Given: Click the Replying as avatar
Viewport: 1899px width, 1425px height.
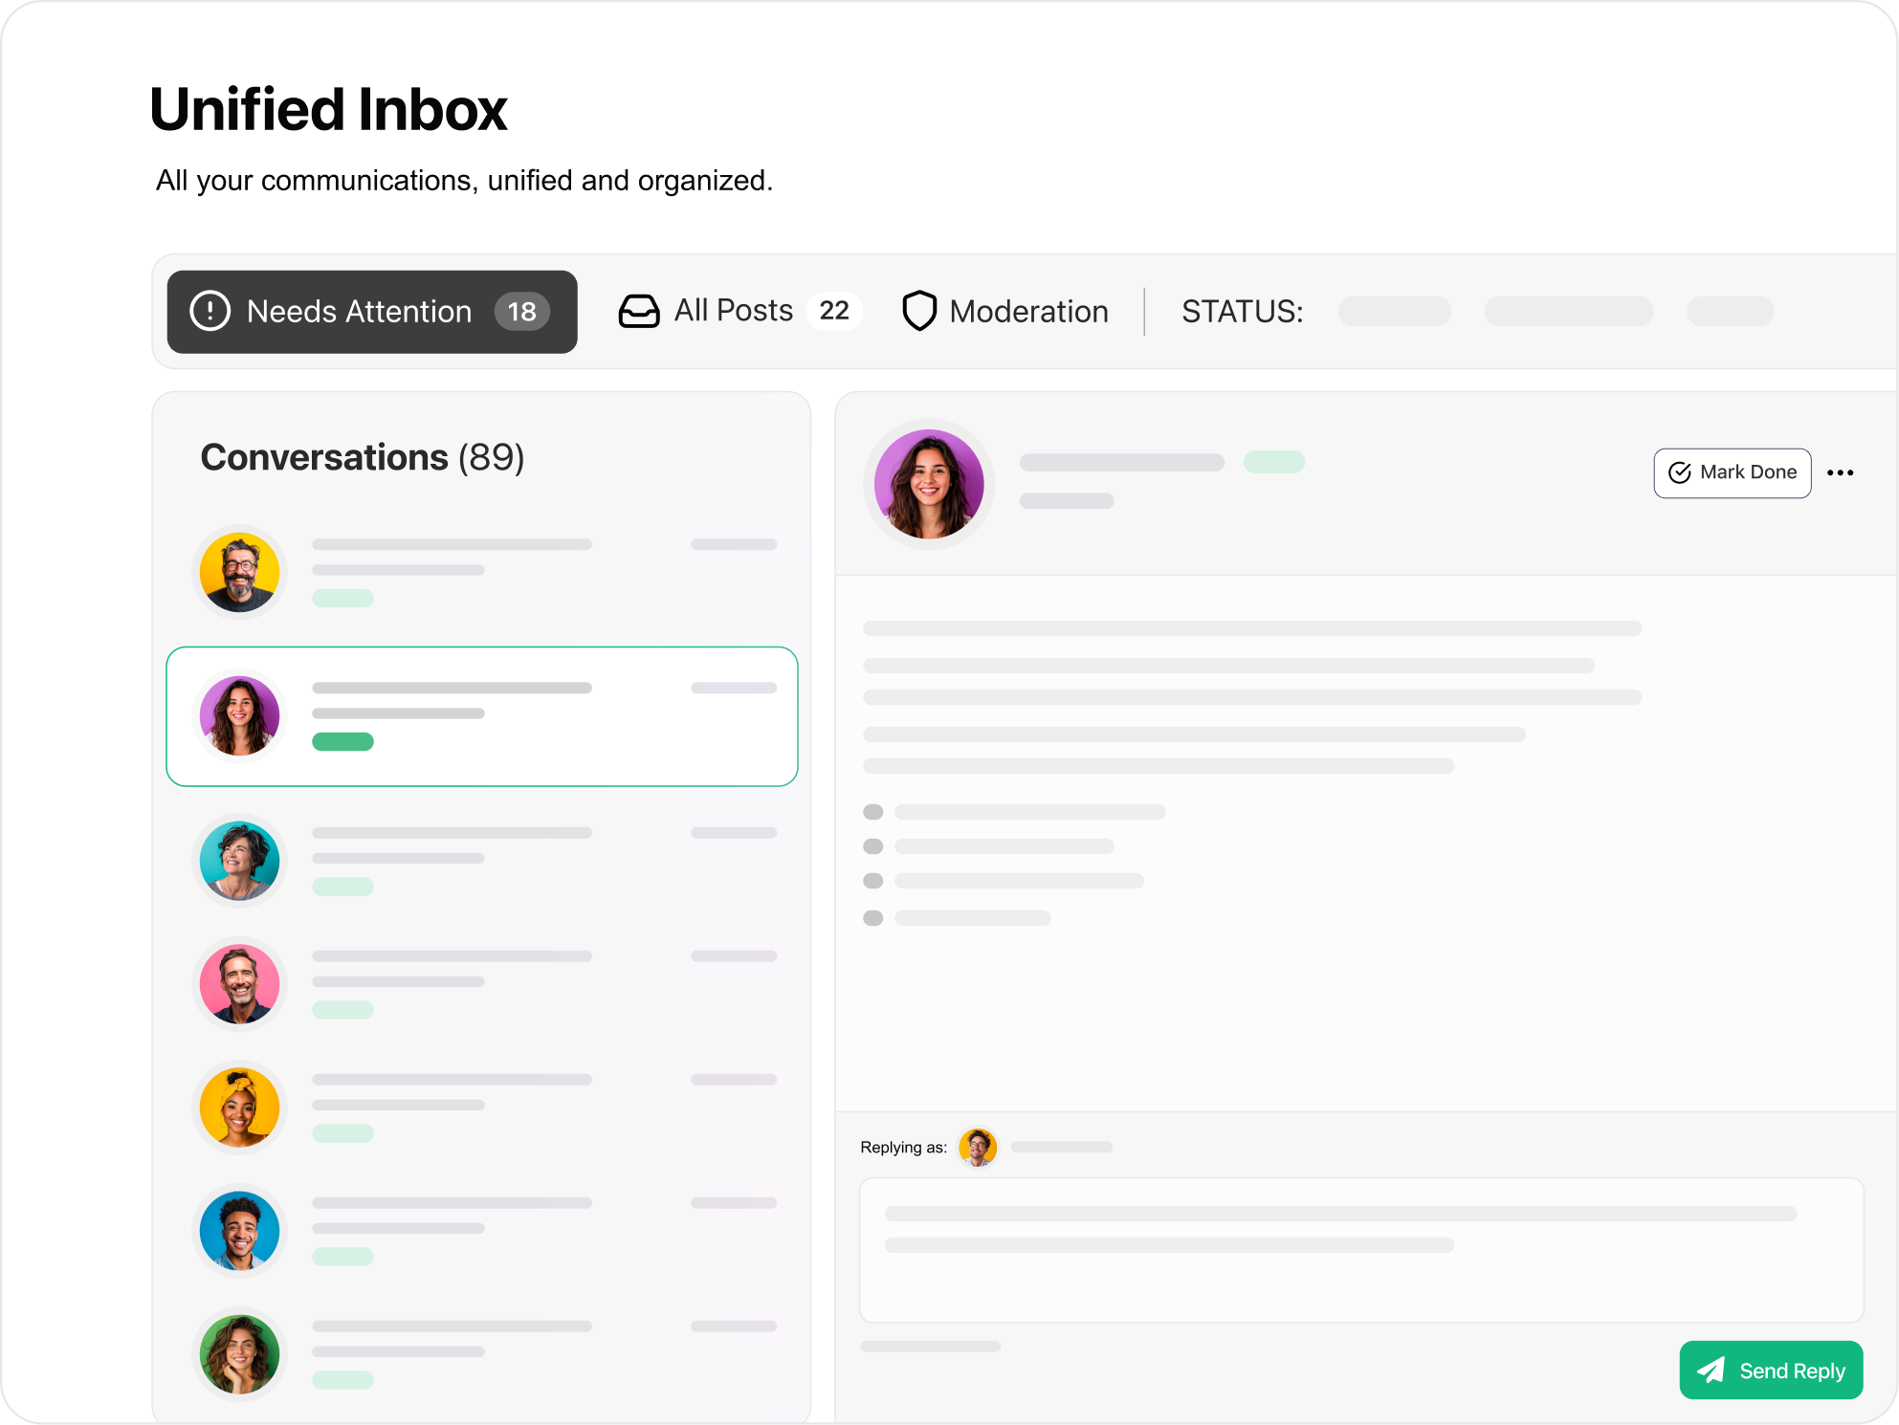Looking at the screenshot, I should (978, 1148).
